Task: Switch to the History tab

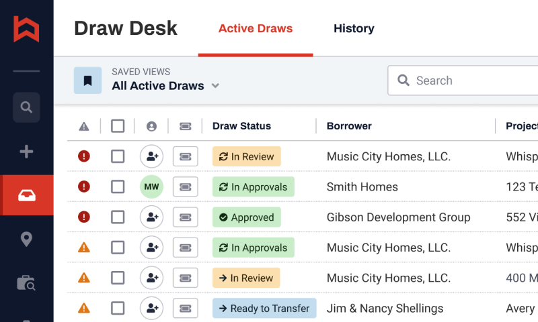Action: pyautogui.click(x=354, y=28)
